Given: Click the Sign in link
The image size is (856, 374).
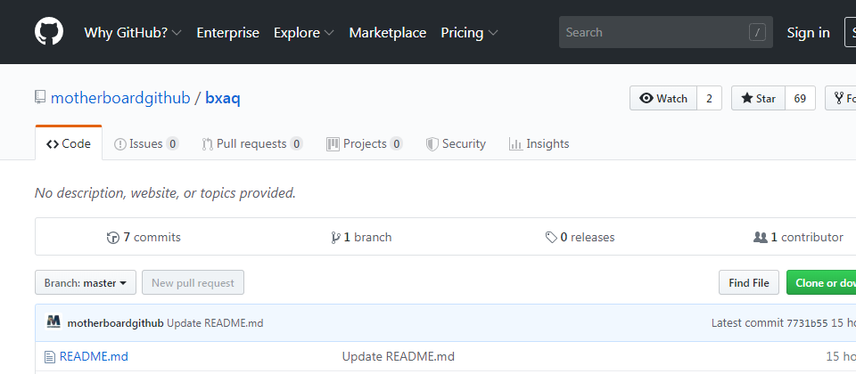Looking at the screenshot, I should tap(808, 33).
